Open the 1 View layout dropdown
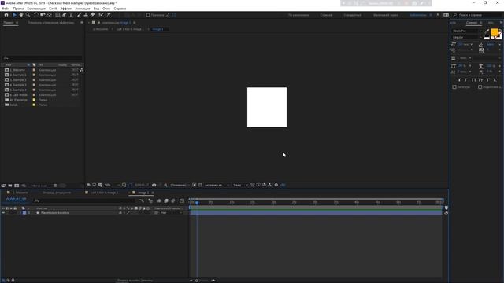 240,185
